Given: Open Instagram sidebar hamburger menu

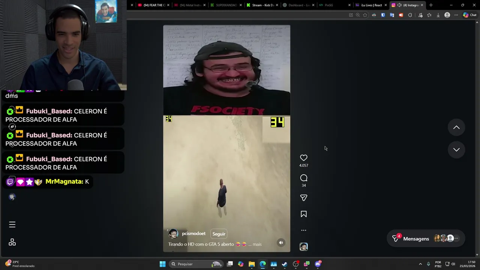Looking at the screenshot, I should 12,225.
